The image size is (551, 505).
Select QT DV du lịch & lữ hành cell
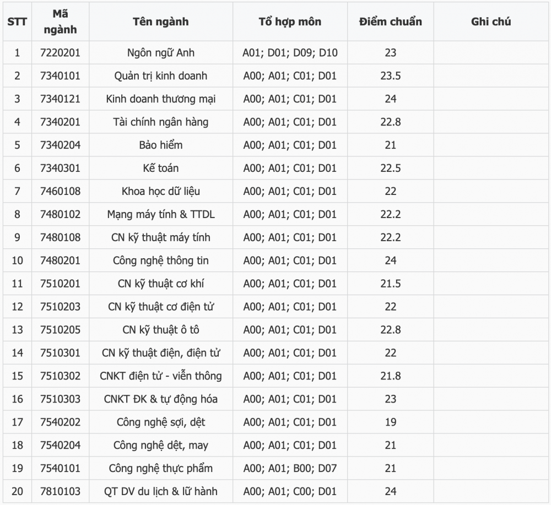tap(160, 491)
